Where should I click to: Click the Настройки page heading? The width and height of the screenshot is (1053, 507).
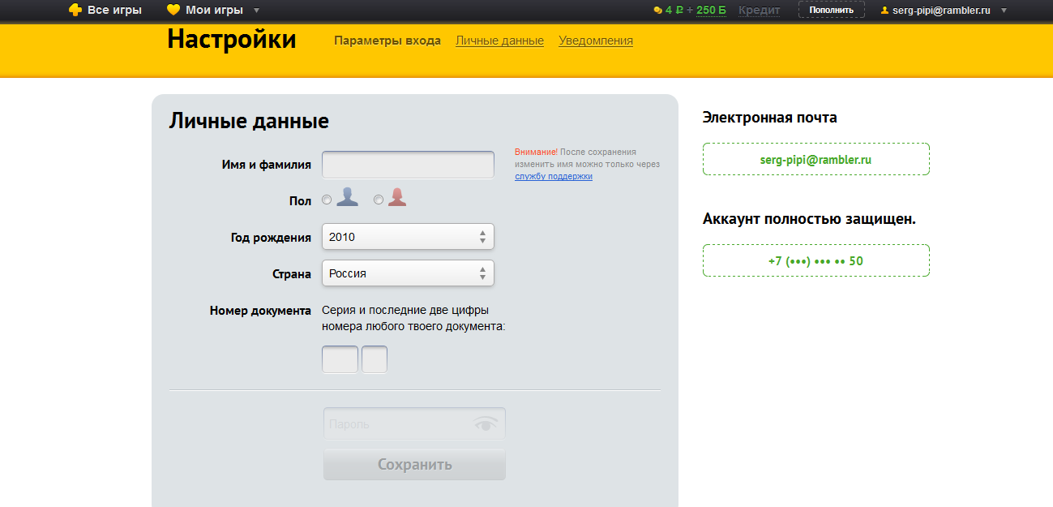(x=232, y=39)
